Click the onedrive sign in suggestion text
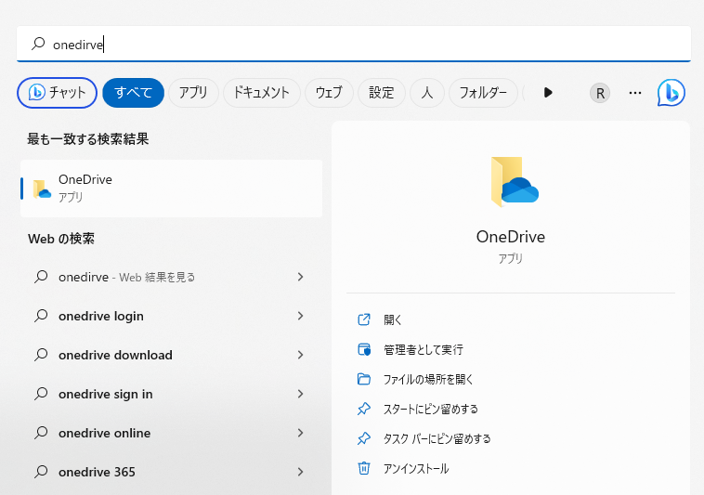Image resolution: width=704 pixels, height=495 pixels. click(106, 395)
